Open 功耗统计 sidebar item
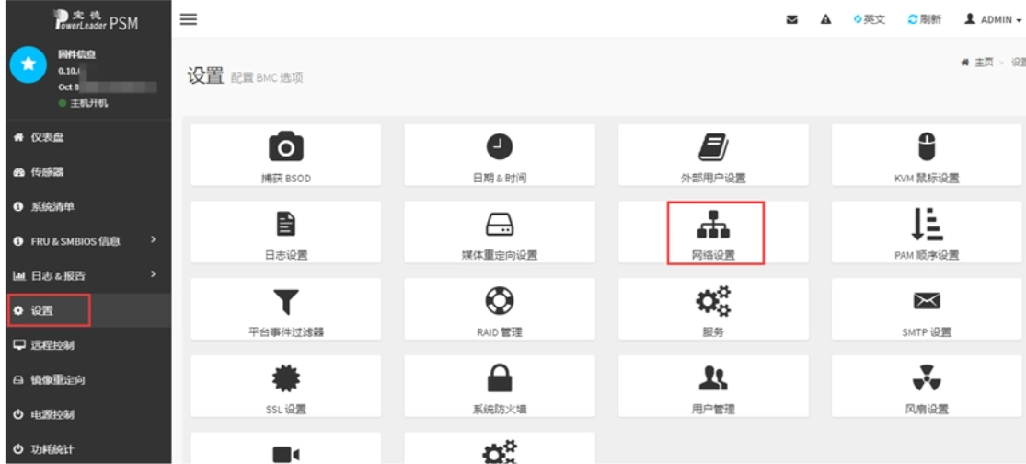The height and width of the screenshot is (464, 1026). click(88, 449)
